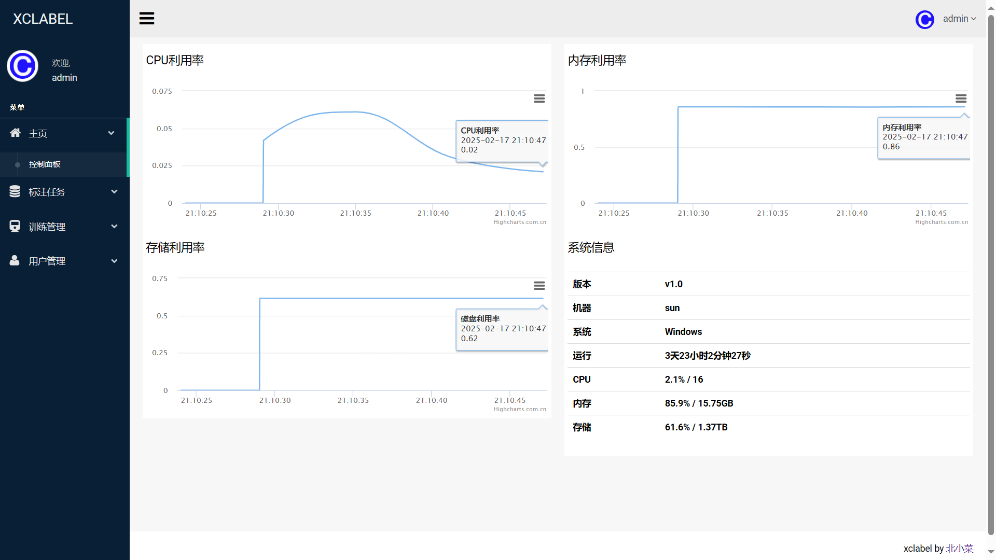Collapse the 主页 menu chevron
The width and height of the screenshot is (996, 560).
[111, 133]
